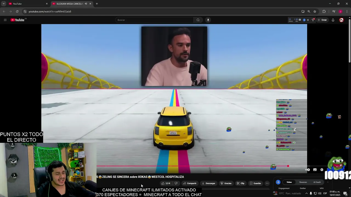Dislike the video with thumbs down
The image size is (351, 197).
(176, 183)
